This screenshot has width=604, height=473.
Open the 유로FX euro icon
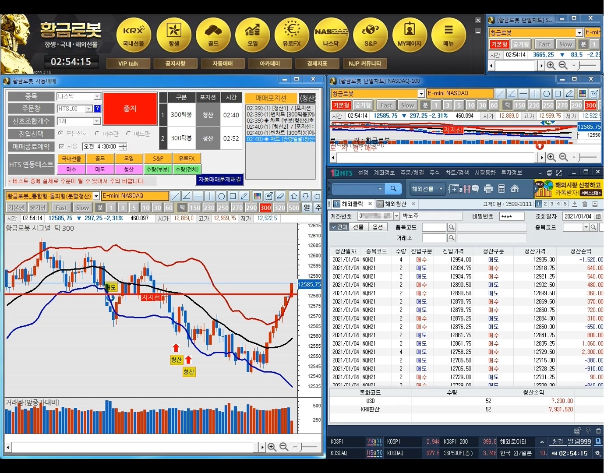pyautogui.click(x=292, y=35)
